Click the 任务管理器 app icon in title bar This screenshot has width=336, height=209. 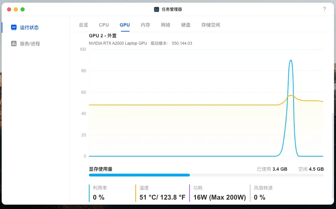(x=157, y=9)
